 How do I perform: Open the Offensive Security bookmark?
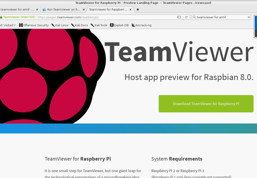tap(34, 25)
